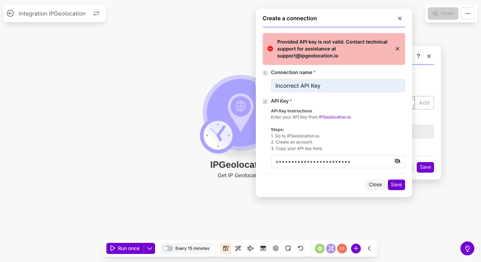481x262 pixels.
Task: Collapse the toolbar with left chevron
Action: (369, 248)
